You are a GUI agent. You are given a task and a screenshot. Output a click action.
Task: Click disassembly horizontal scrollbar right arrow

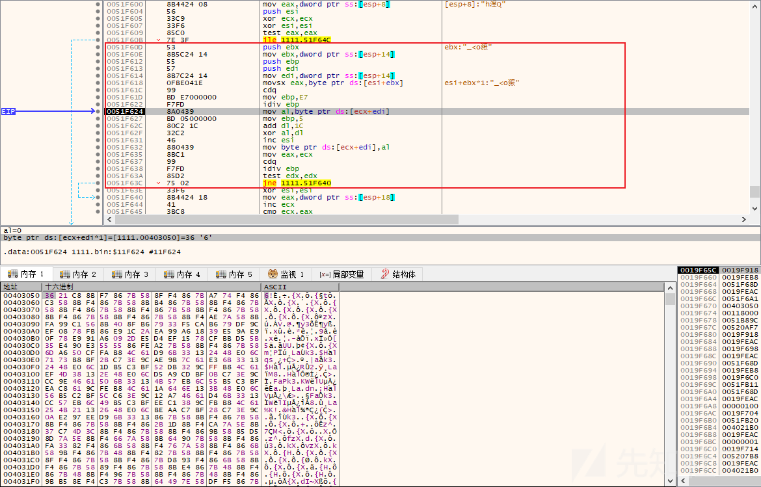pyautogui.click(x=744, y=219)
